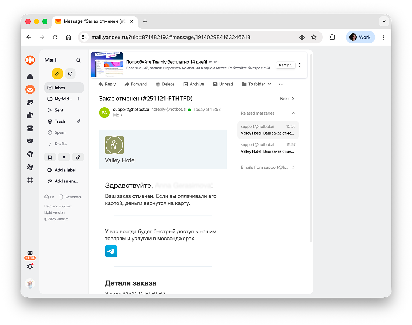Open related message from 15:58
The image size is (412, 325).
[268, 130]
